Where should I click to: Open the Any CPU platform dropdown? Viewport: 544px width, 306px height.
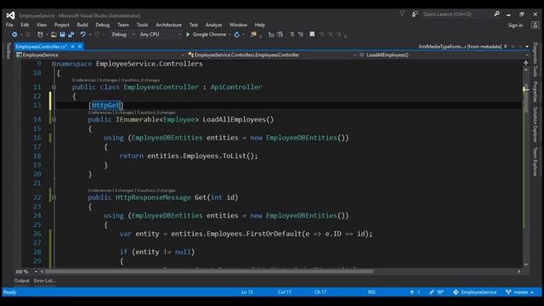[x=179, y=35]
